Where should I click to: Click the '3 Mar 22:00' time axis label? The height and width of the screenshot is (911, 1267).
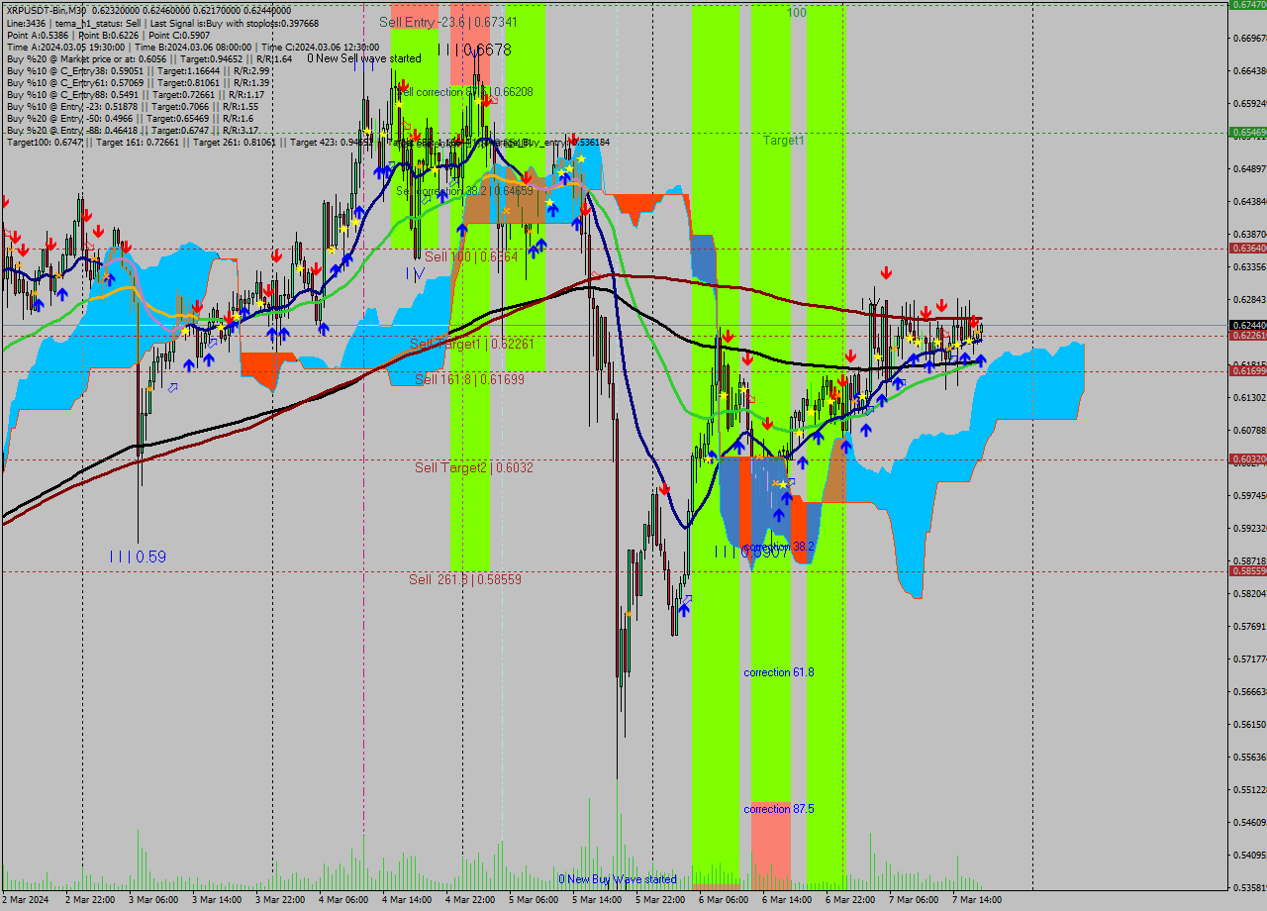(x=279, y=900)
